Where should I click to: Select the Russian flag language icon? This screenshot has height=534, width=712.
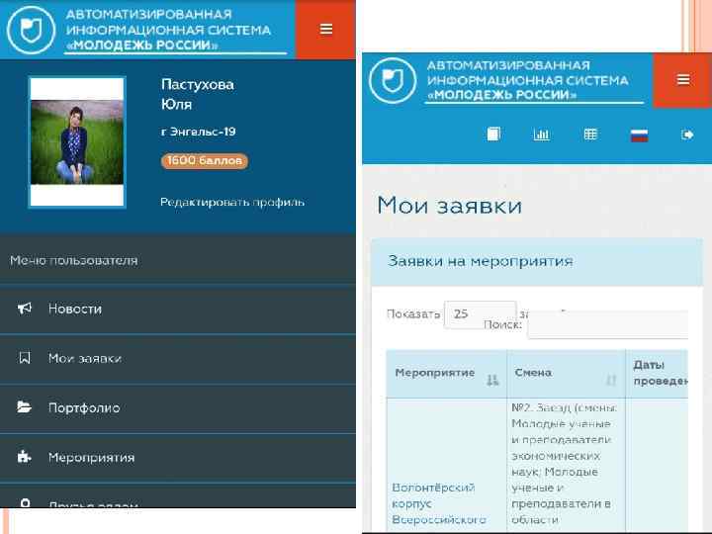click(640, 135)
